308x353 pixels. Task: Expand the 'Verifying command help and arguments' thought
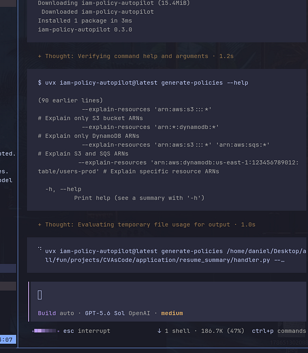[136, 56]
